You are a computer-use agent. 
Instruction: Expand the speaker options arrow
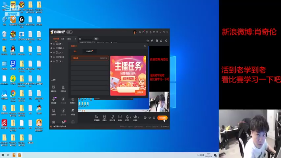pyautogui.click(x=138, y=117)
